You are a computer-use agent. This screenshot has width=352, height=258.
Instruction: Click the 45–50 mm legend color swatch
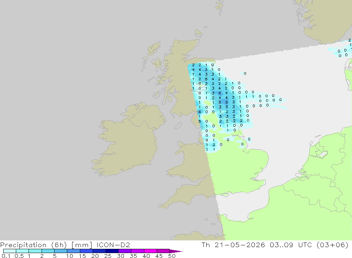click(x=163, y=251)
